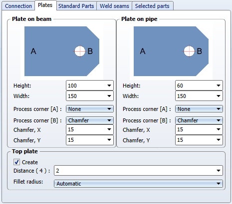Screen dimensions: 232x204
Task: Click the Plate on beam preview image
Action: tap(62, 51)
